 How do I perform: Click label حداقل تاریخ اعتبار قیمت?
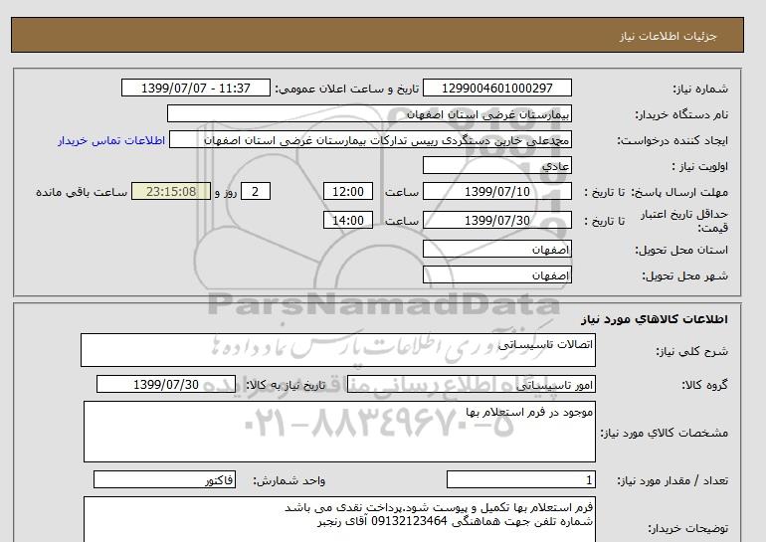[x=684, y=221]
